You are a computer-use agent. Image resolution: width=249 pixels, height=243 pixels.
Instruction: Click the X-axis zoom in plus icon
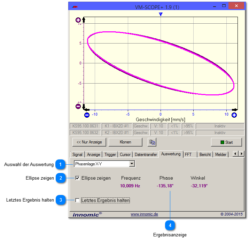234,115
